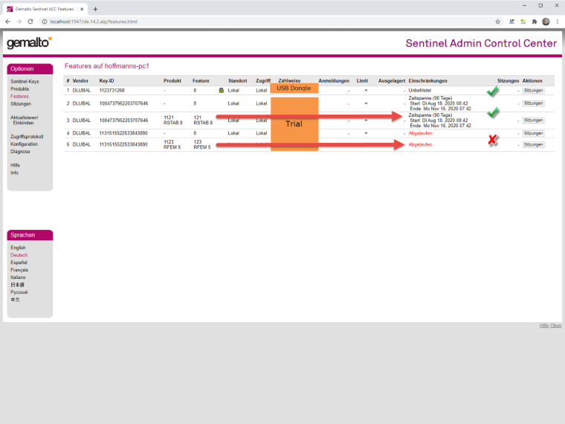Minimize the browser window
565x424 pixels.
[524, 5]
